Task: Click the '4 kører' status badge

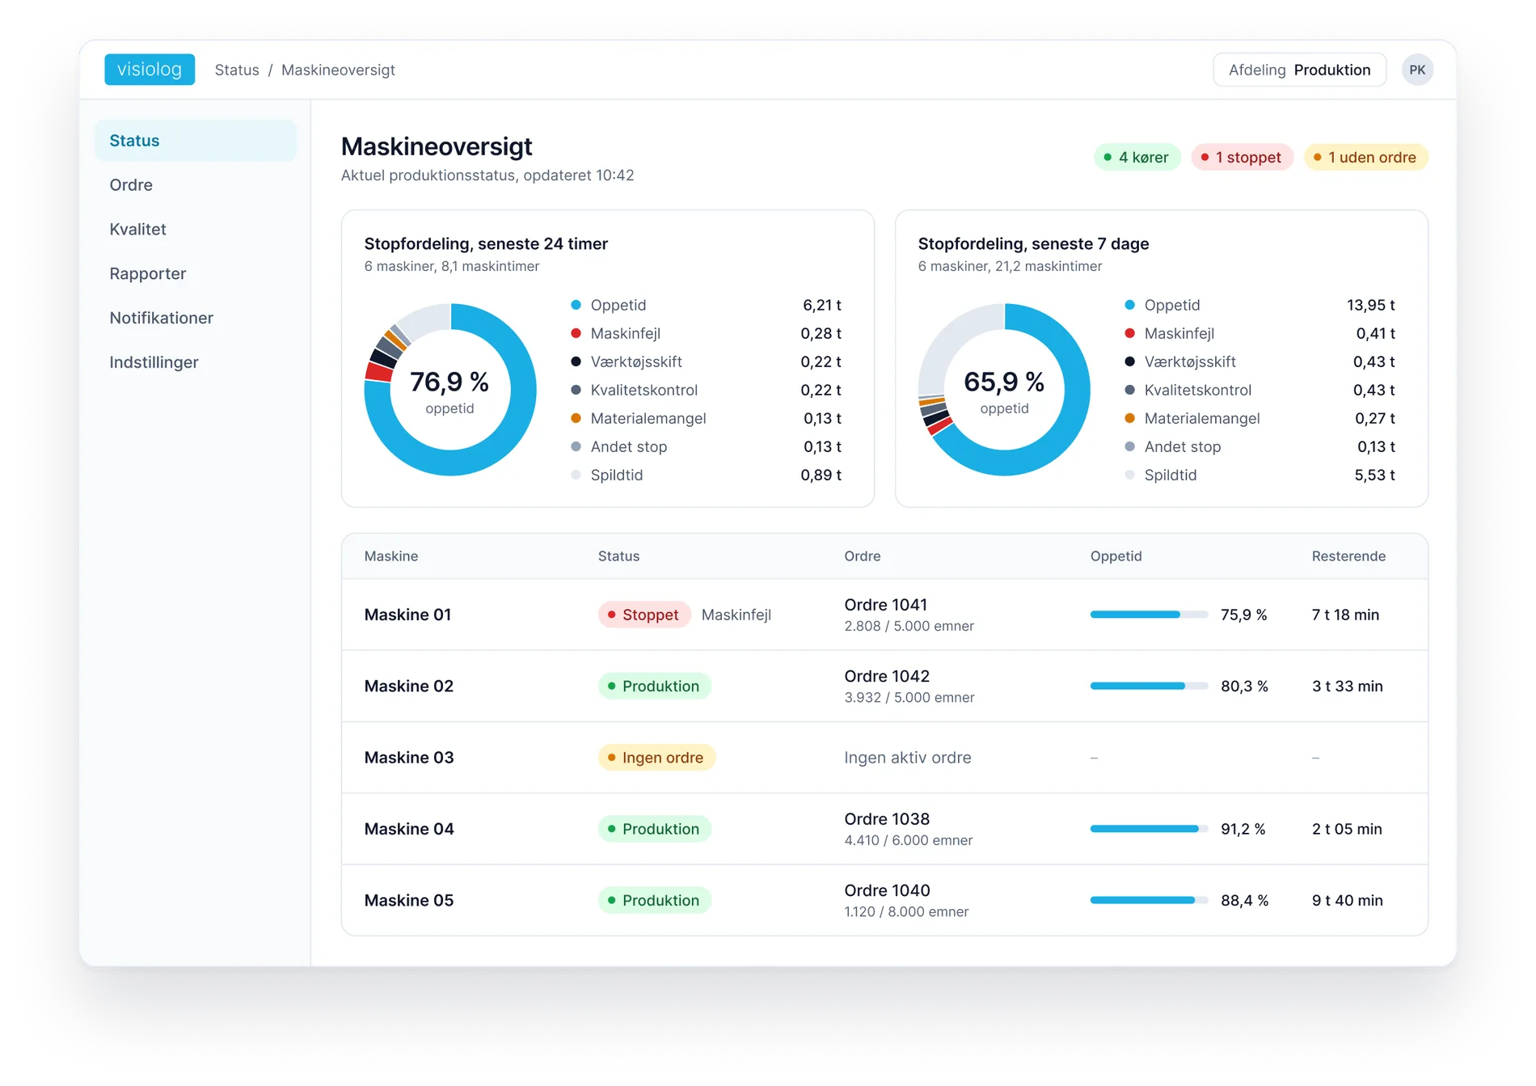Action: (x=1137, y=157)
